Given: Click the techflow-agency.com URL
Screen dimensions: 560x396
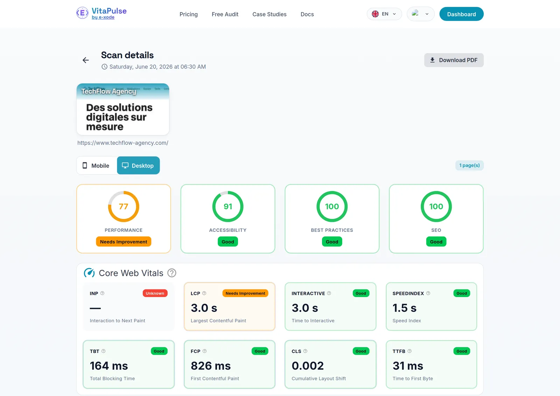Looking at the screenshot, I should tap(123, 143).
